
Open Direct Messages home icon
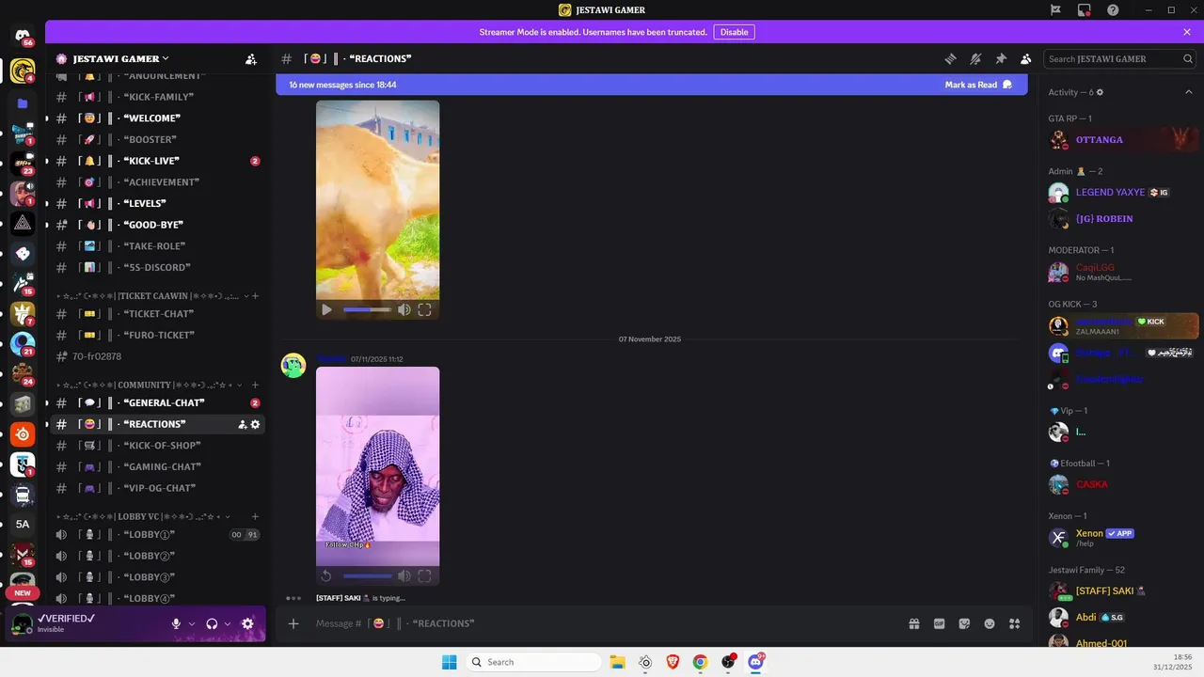[23, 36]
